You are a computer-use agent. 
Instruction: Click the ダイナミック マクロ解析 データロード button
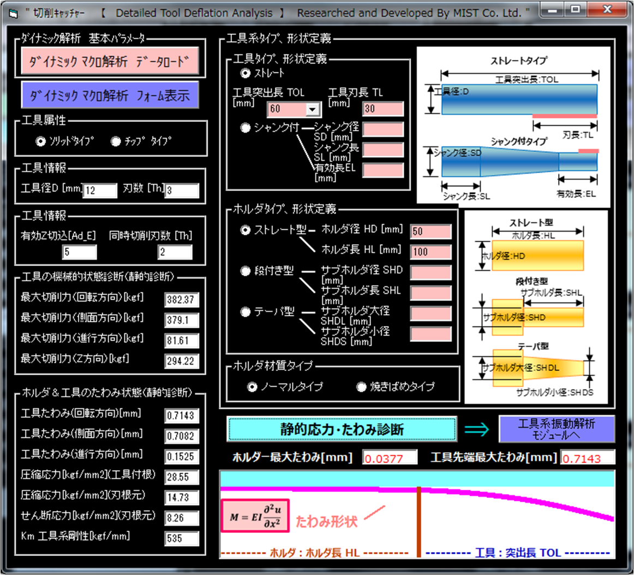pos(110,61)
